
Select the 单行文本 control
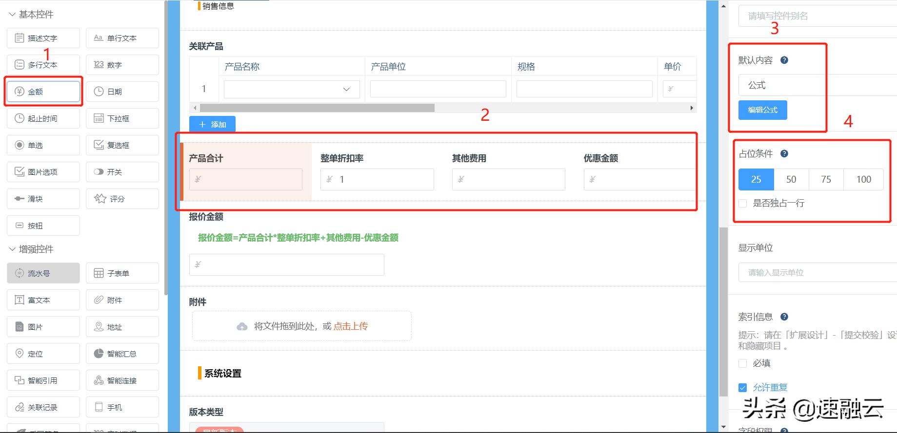coord(122,38)
